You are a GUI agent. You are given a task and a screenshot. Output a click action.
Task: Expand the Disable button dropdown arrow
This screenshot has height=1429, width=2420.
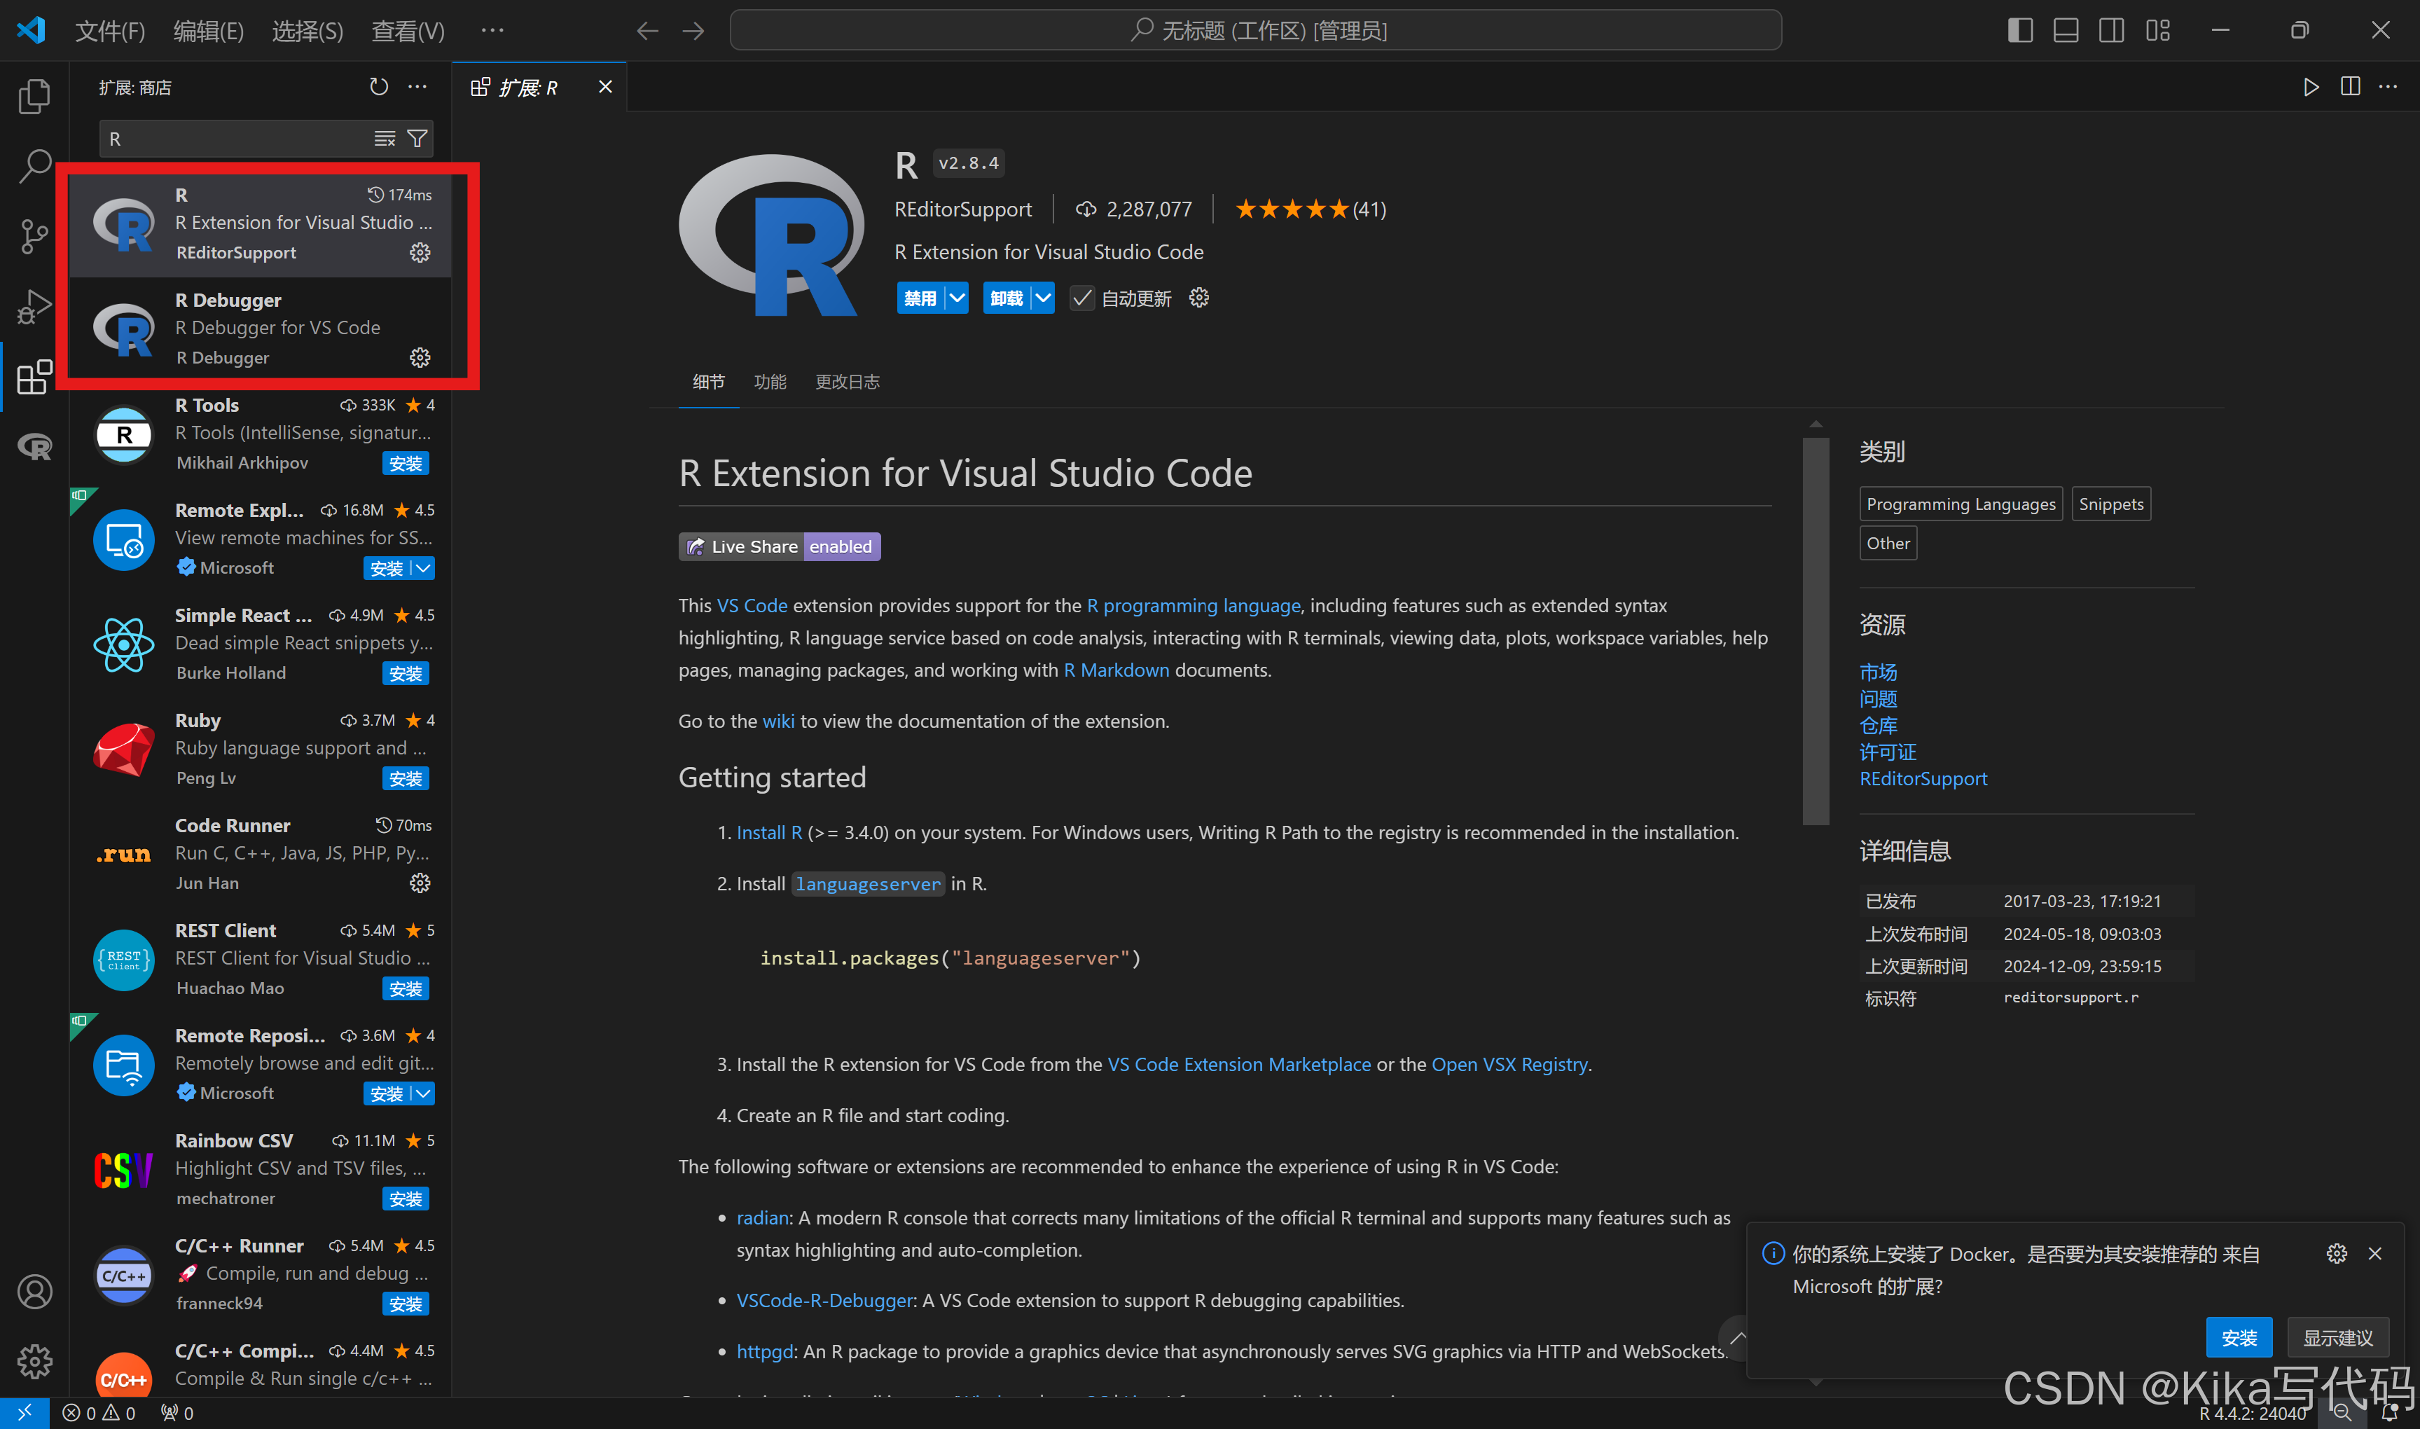pyautogui.click(x=957, y=298)
